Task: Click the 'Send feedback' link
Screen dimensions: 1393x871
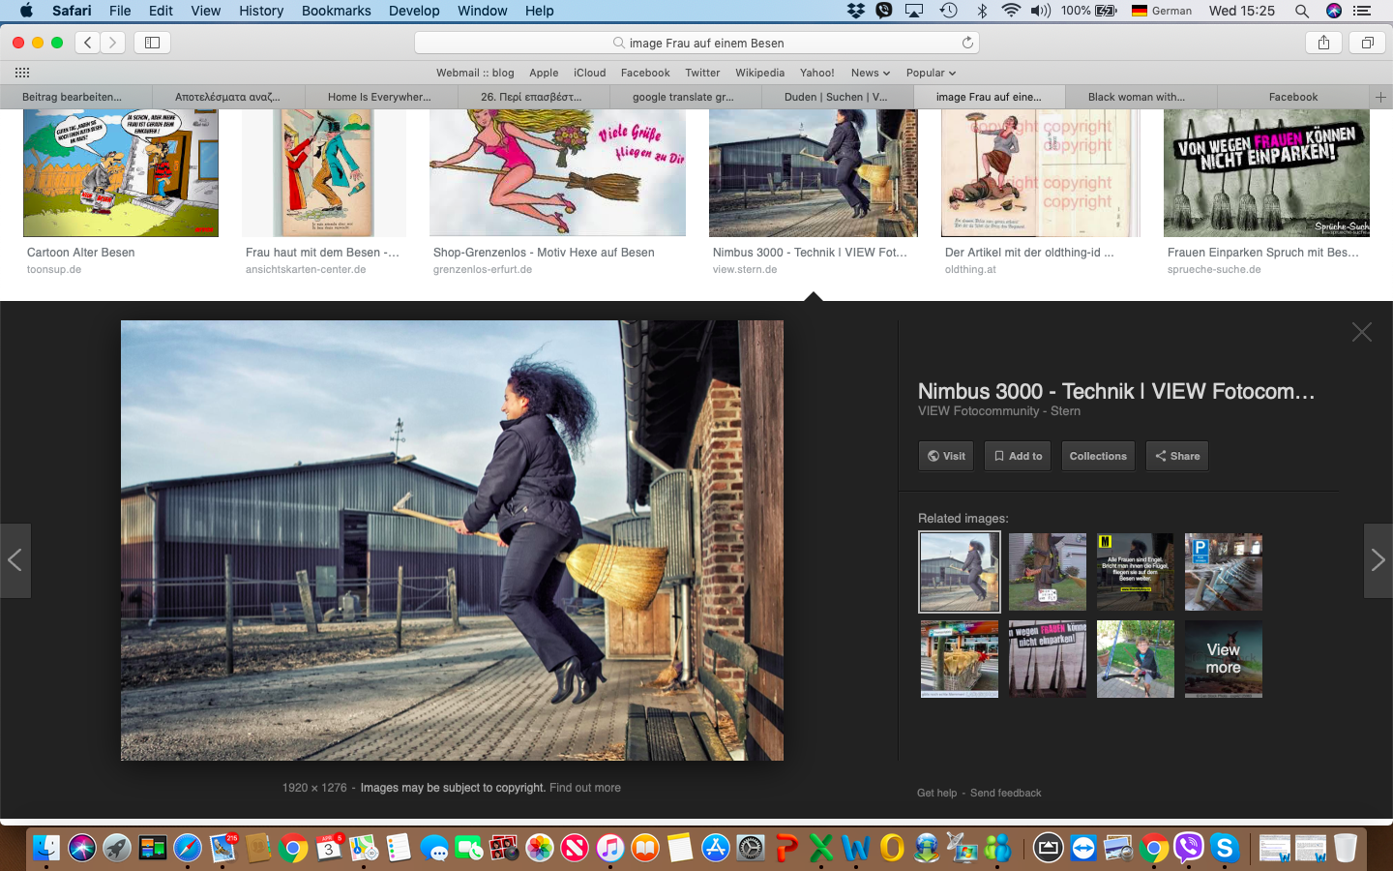Action: 1006,793
